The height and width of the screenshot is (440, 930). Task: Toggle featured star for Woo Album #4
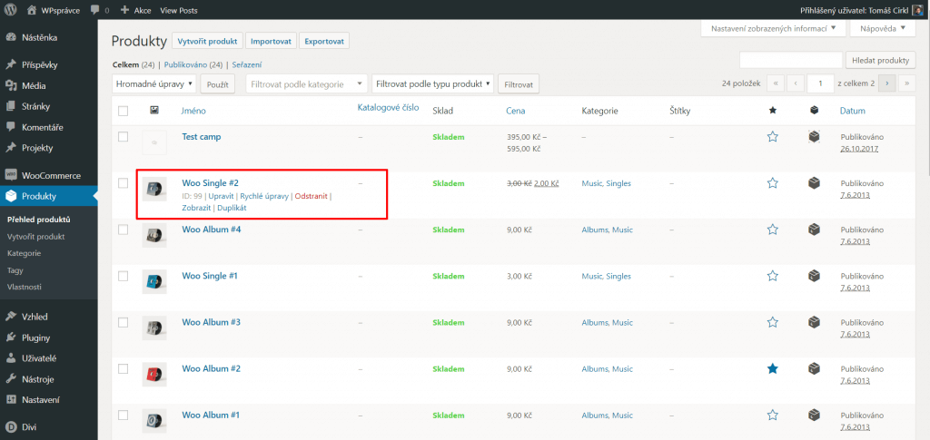[772, 230]
